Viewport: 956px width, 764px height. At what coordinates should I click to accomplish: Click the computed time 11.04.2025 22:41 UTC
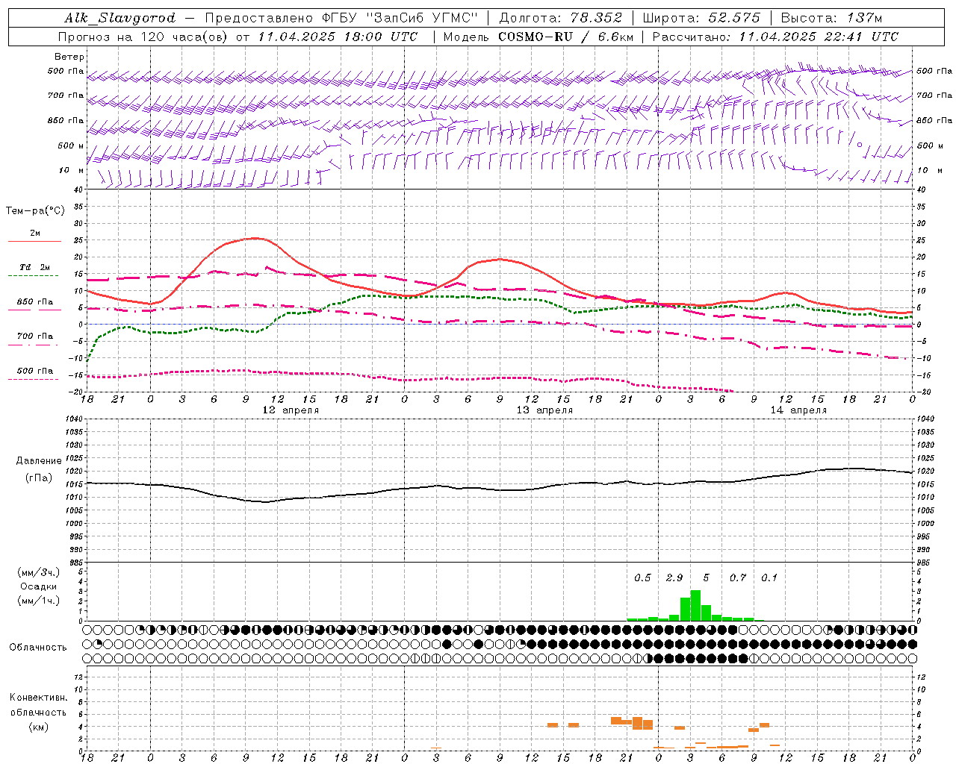pyautogui.click(x=819, y=37)
